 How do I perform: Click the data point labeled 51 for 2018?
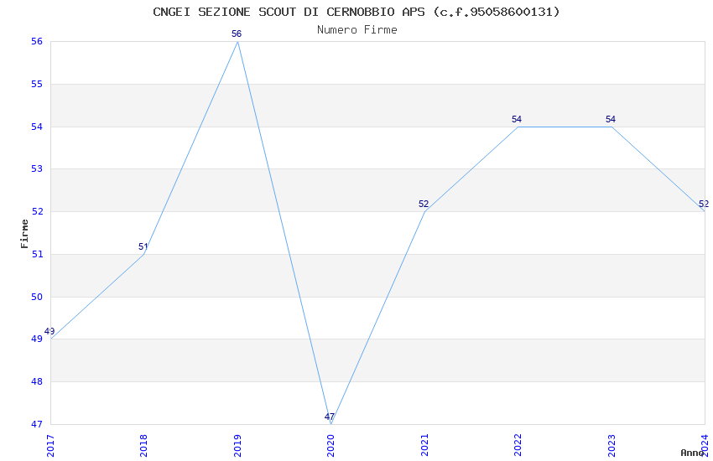[x=143, y=254]
